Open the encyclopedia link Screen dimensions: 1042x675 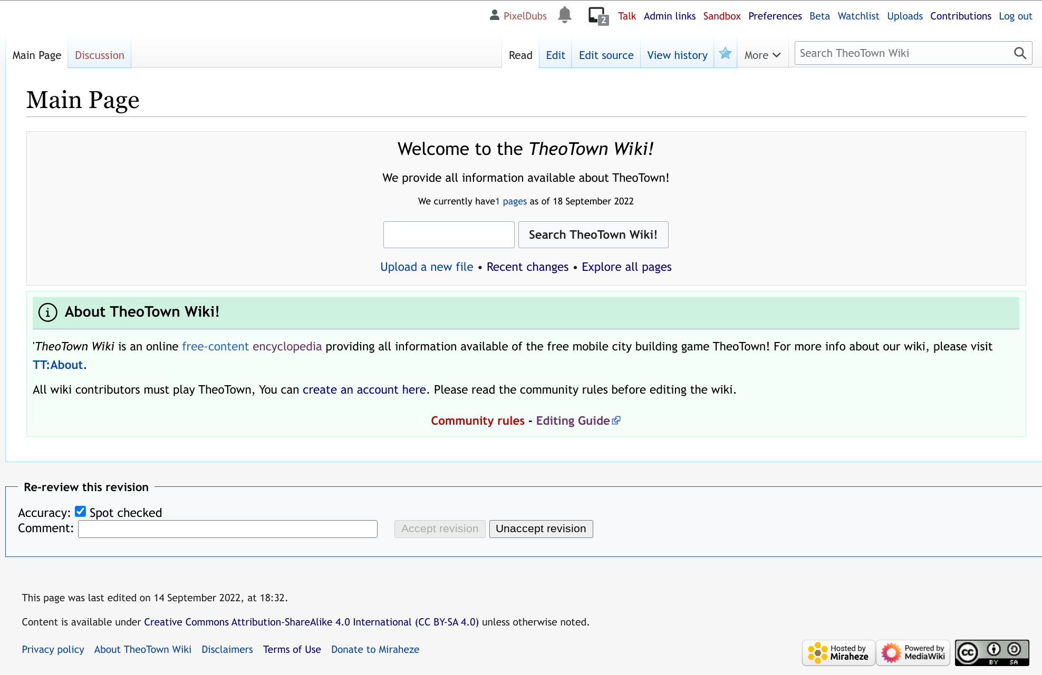[287, 347]
